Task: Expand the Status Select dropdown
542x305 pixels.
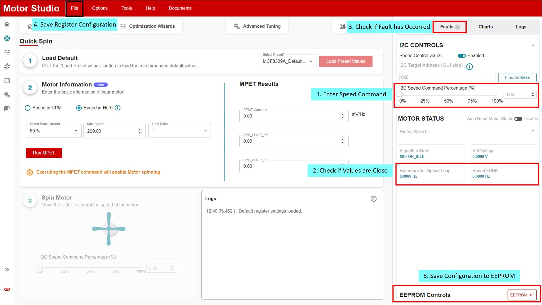Action: [x=467, y=132]
